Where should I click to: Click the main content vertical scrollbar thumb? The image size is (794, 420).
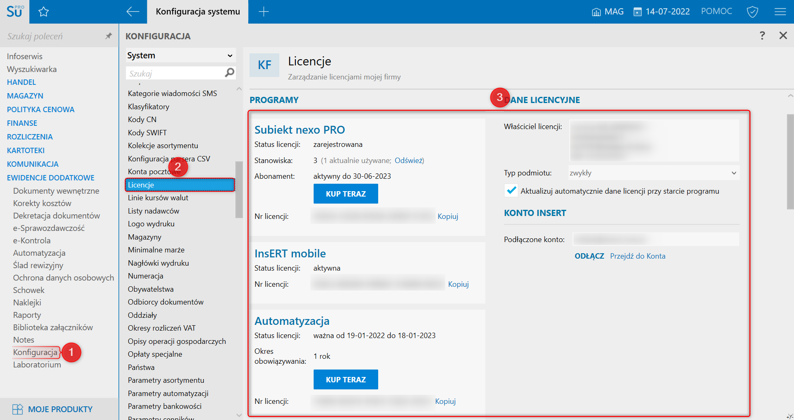point(790,161)
